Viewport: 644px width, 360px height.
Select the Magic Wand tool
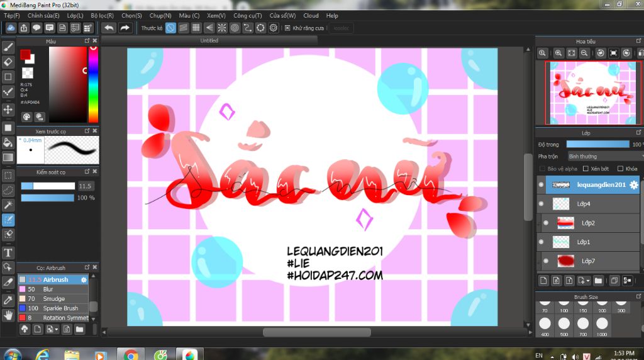[x=8, y=205]
